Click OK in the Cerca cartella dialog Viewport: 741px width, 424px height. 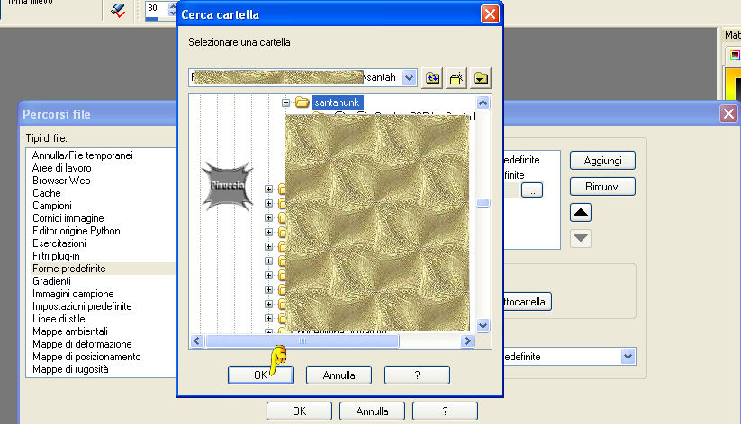click(x=260, y=375)
